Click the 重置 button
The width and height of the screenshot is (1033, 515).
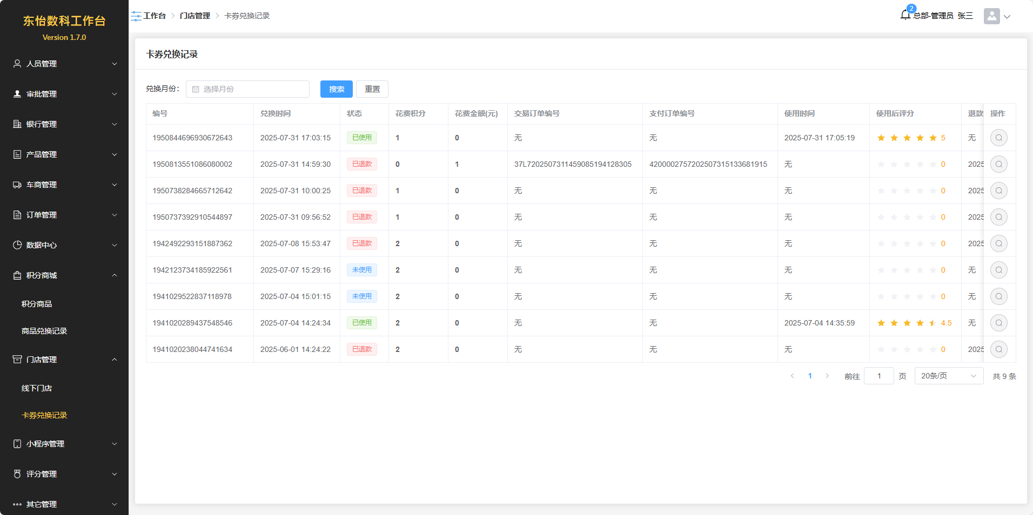[x=372, y=89]
